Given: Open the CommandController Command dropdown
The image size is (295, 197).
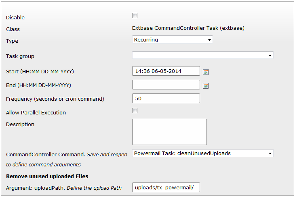Looking at the screenshot, I should [x=203, y=153].
